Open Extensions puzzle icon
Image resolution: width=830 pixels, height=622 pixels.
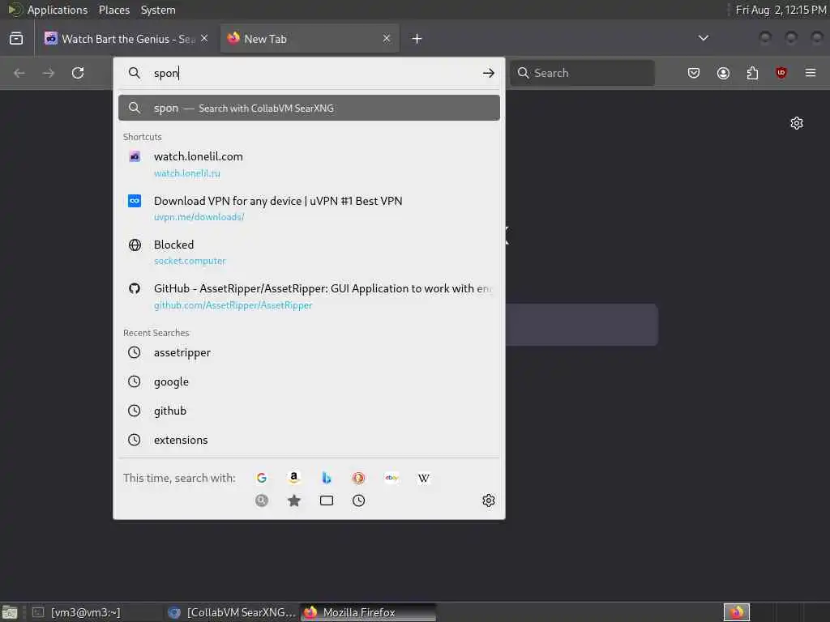pos(752,72)
